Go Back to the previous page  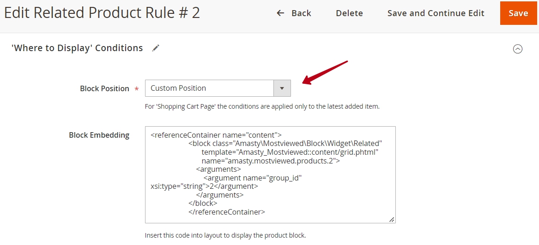tap(294, 13)
